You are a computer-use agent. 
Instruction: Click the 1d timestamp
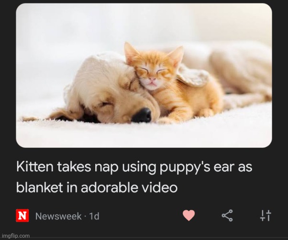coord(94,216)
